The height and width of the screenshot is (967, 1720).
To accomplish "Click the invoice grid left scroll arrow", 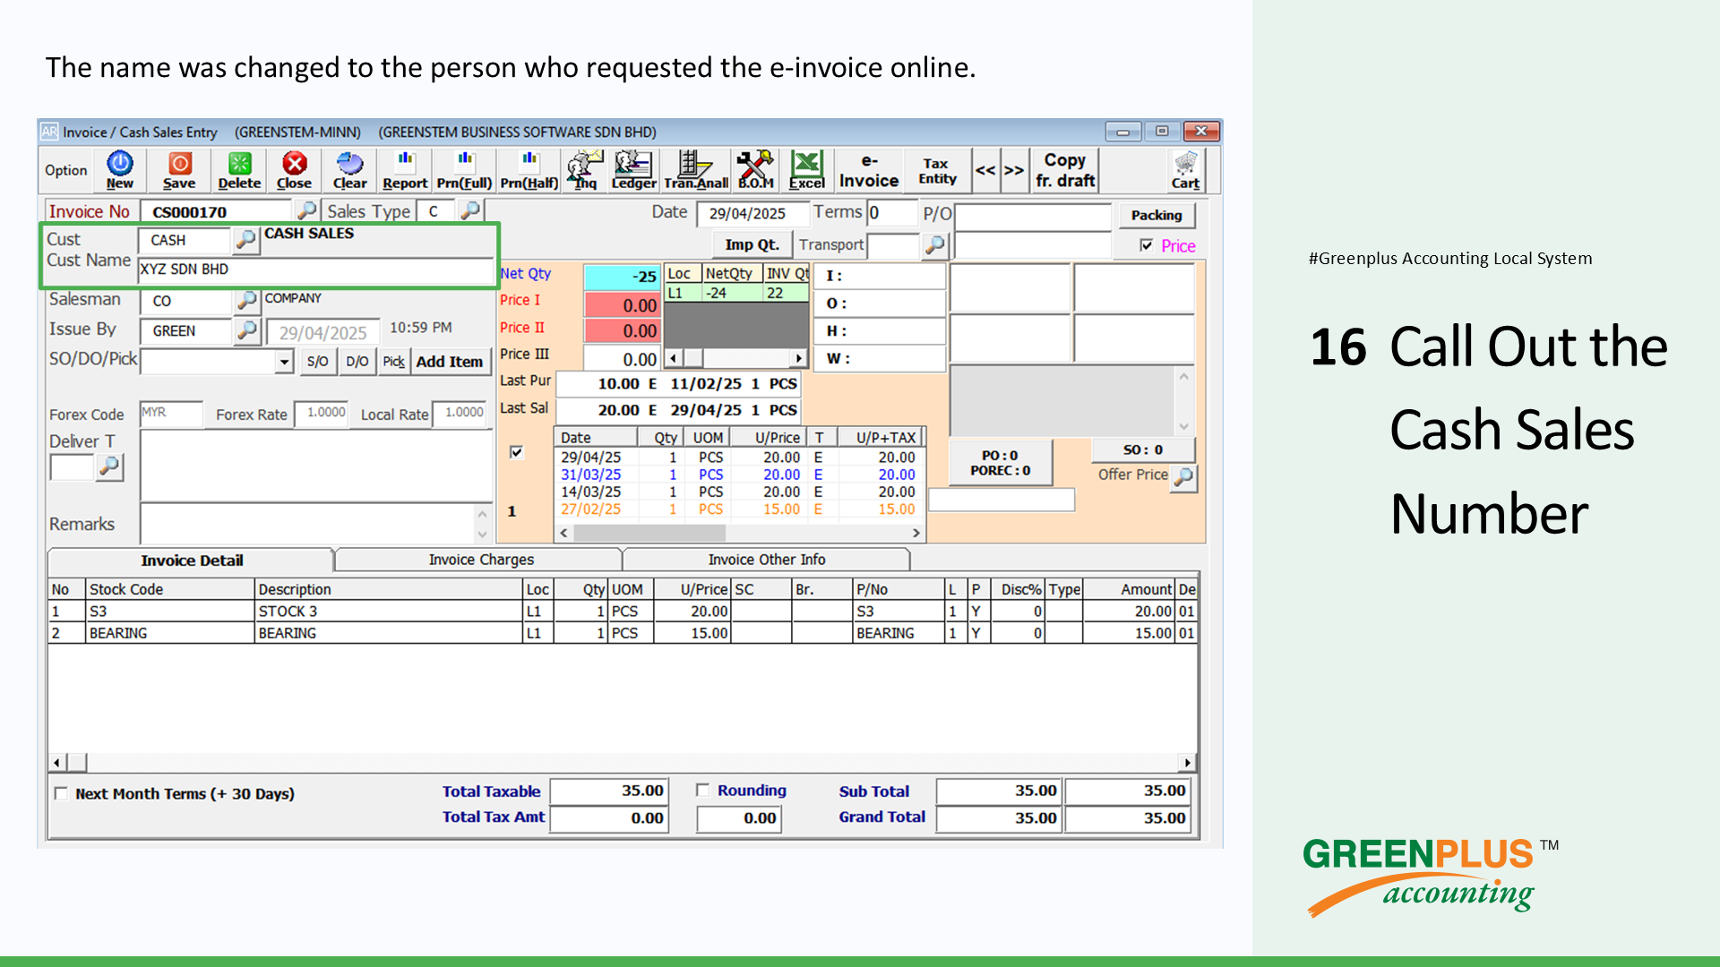I will pyautogui.click(x=56, y=763).
